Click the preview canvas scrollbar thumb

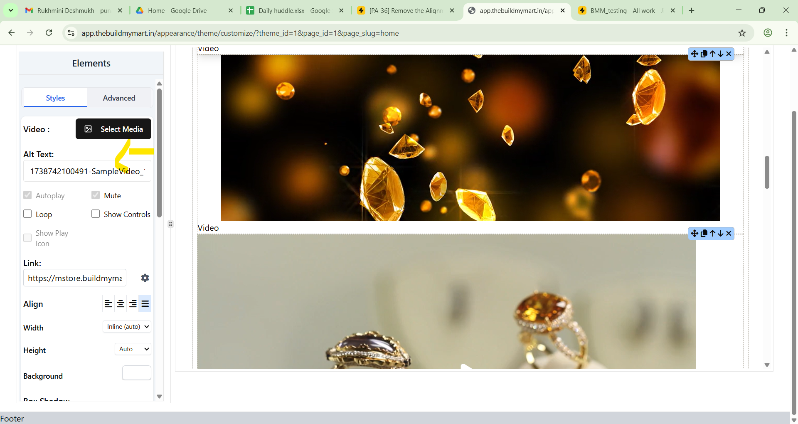767,172
